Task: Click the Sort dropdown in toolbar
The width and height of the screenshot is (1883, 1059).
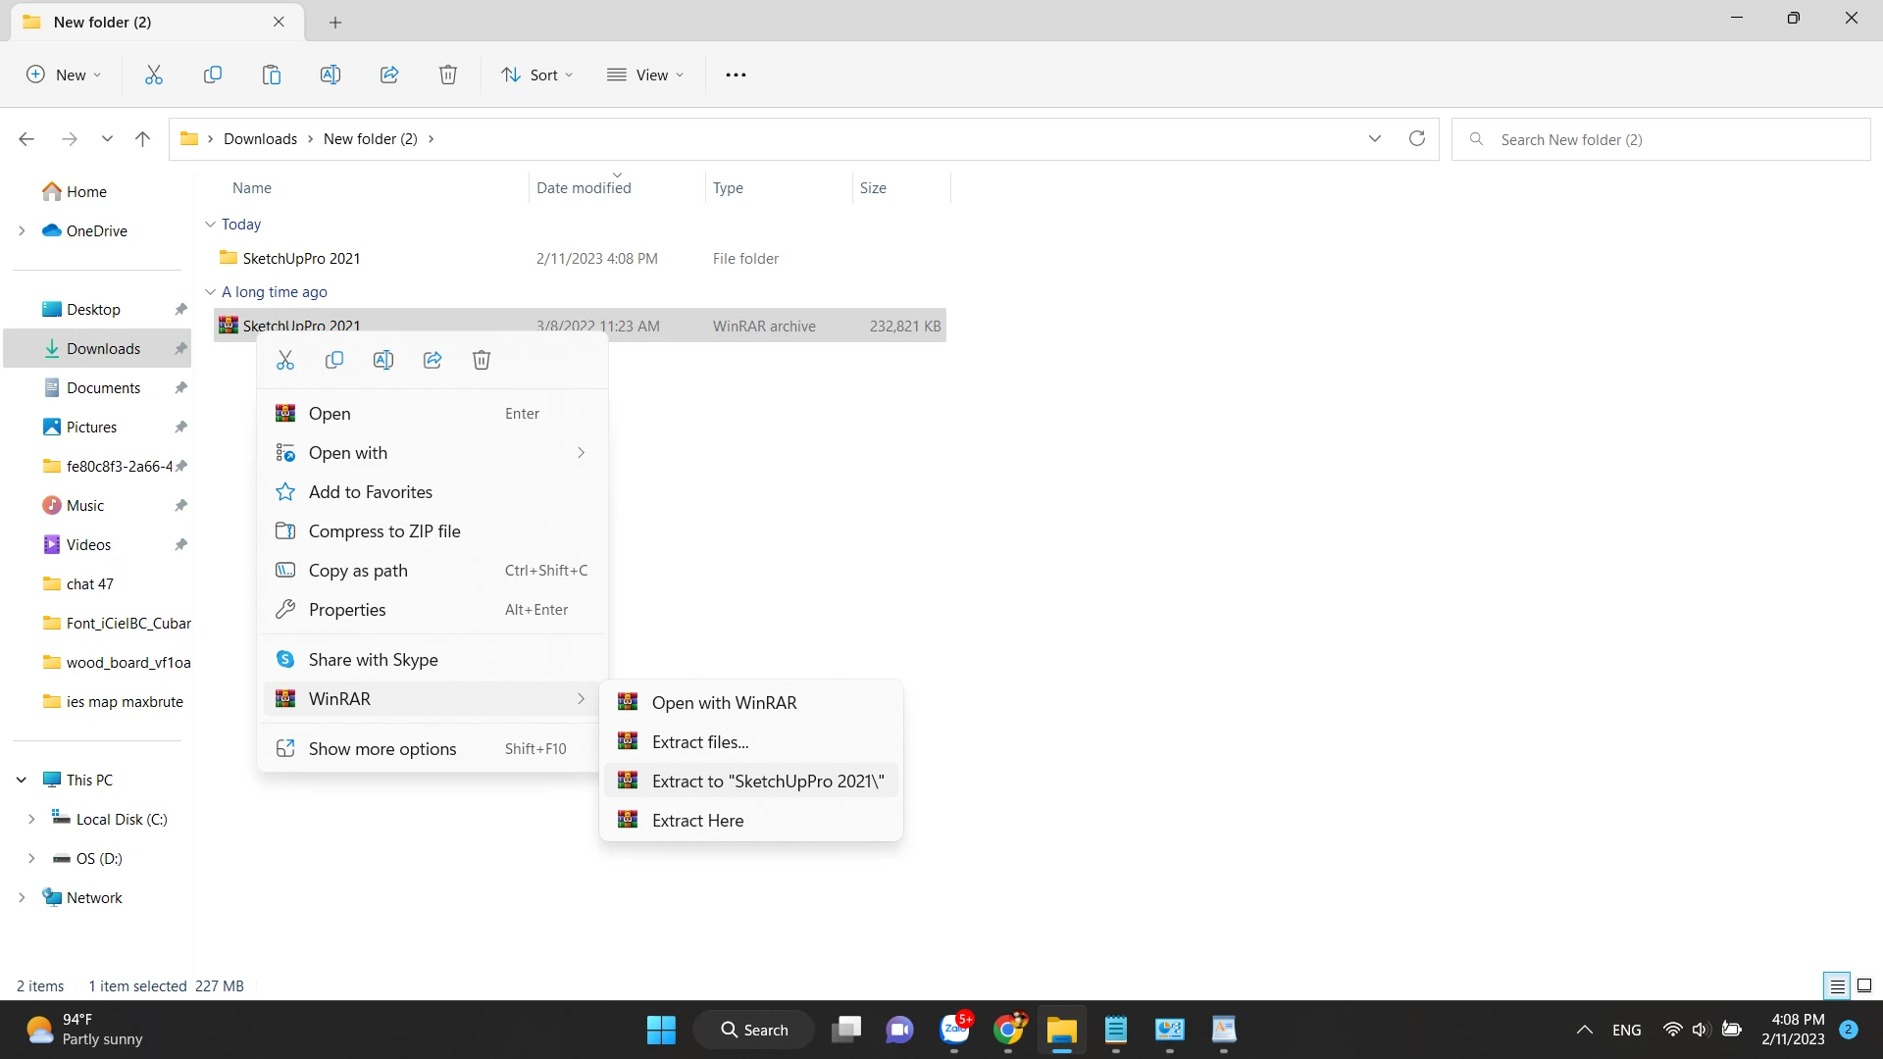Action: [x=538, y=74]
